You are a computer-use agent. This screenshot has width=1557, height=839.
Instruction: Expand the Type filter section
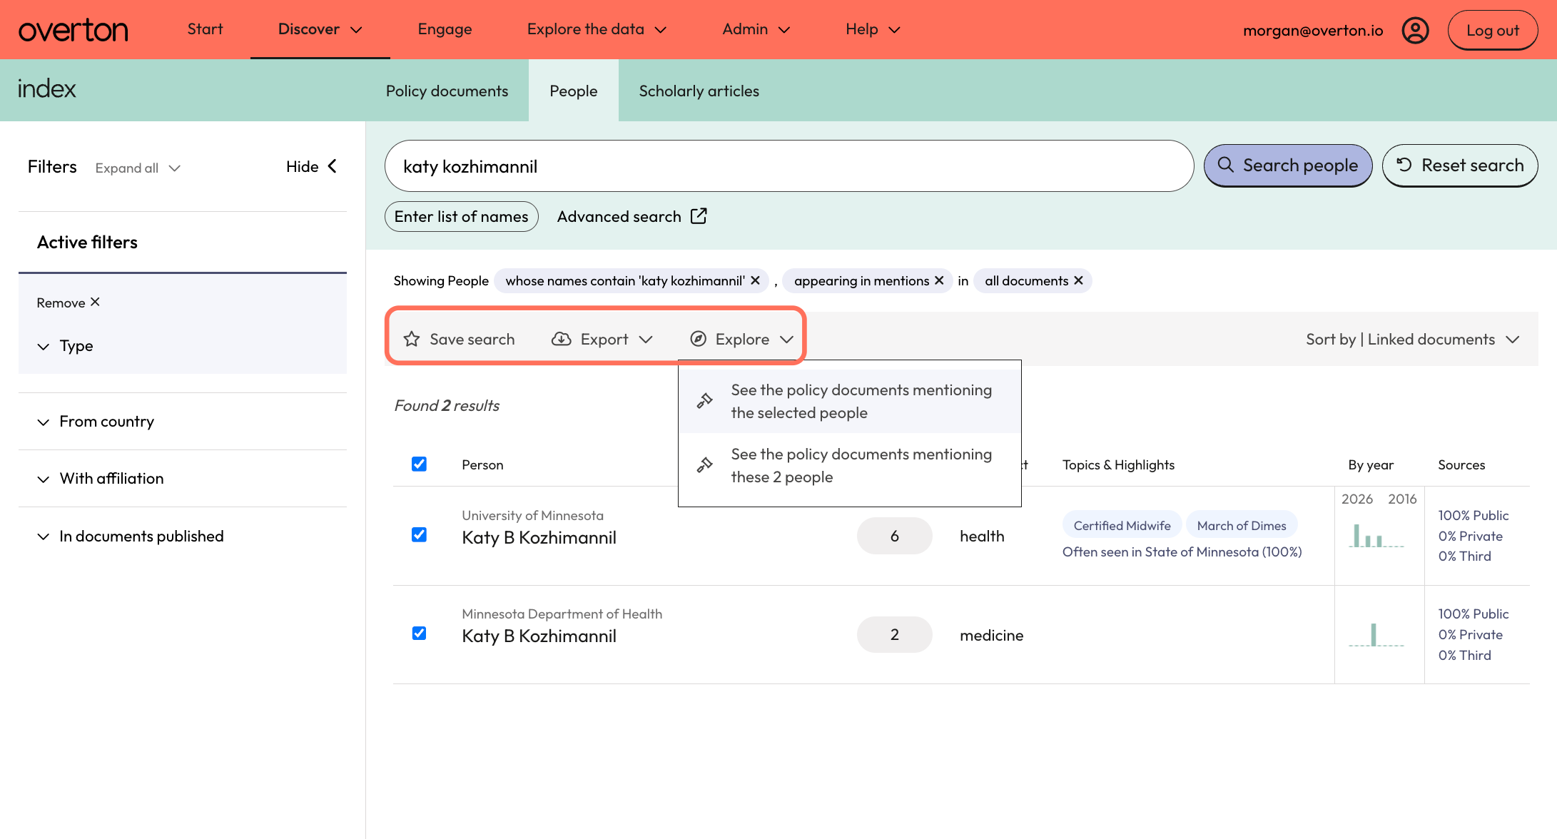pos(65,346)
